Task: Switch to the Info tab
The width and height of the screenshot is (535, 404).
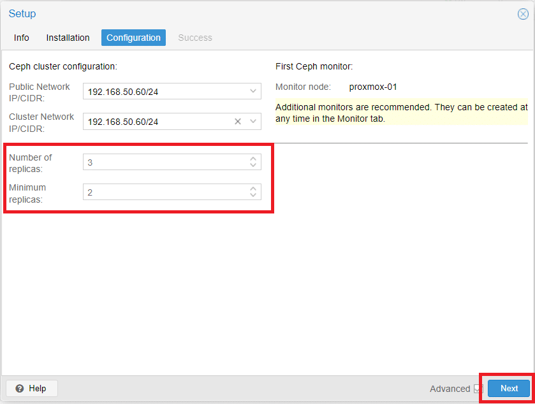Action: coord(21,38)
